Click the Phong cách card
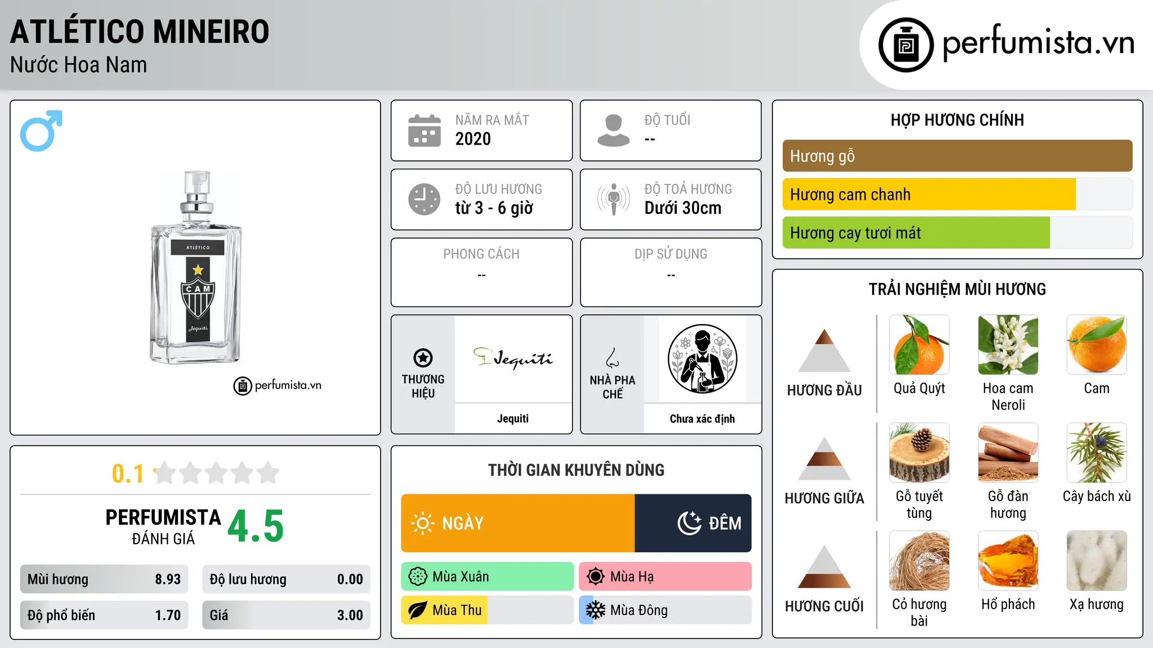The height and width of the screenshot is (648, 1153). (x=482, y=272)
